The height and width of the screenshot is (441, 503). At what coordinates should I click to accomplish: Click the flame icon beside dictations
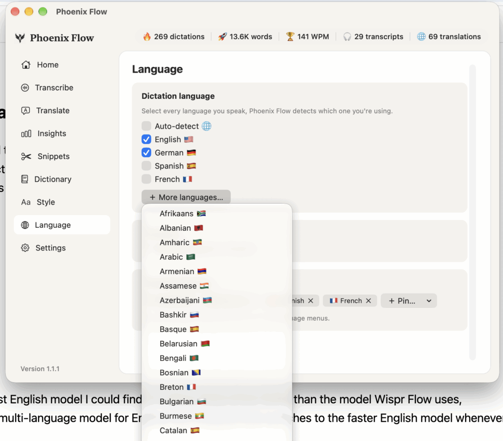[x=147, y=36]
